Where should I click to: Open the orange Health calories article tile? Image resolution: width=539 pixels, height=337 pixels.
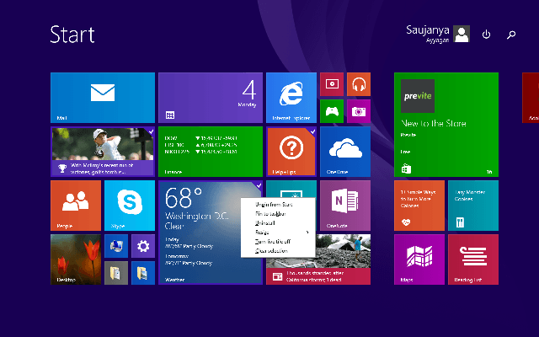click(419, 206)
